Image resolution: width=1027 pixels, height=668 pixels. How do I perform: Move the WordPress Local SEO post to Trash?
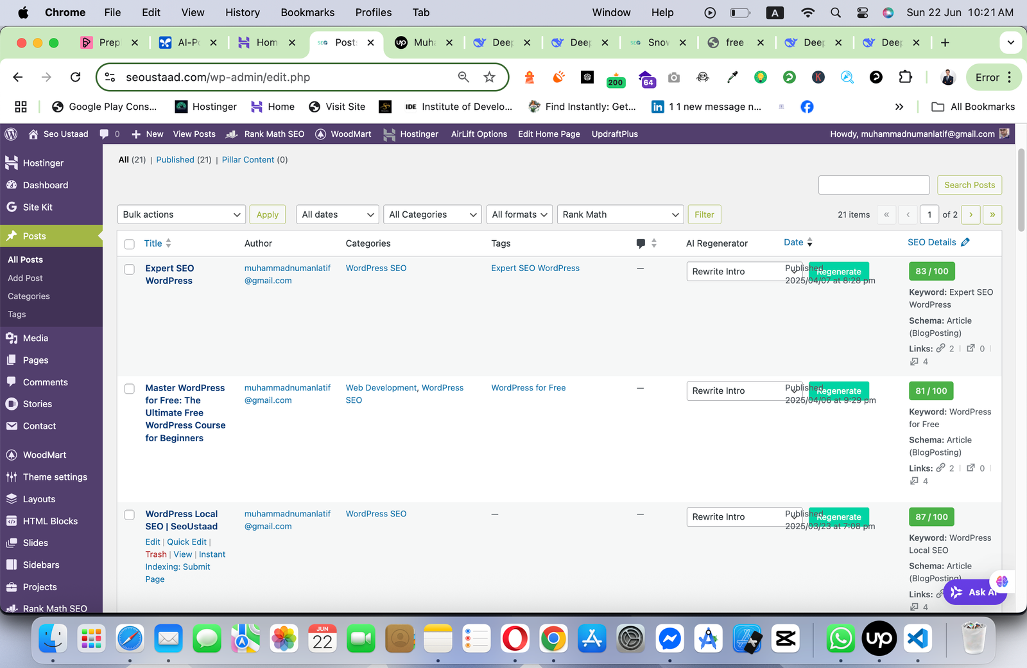[x=156, y=554]
